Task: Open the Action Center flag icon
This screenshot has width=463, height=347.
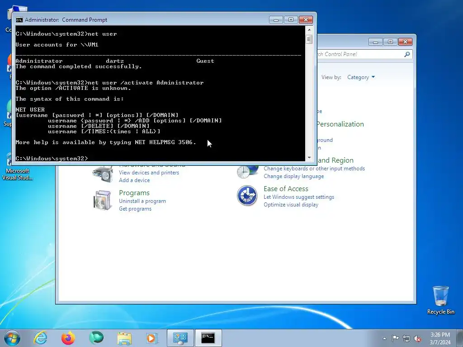Action: [x=395, y=338]
